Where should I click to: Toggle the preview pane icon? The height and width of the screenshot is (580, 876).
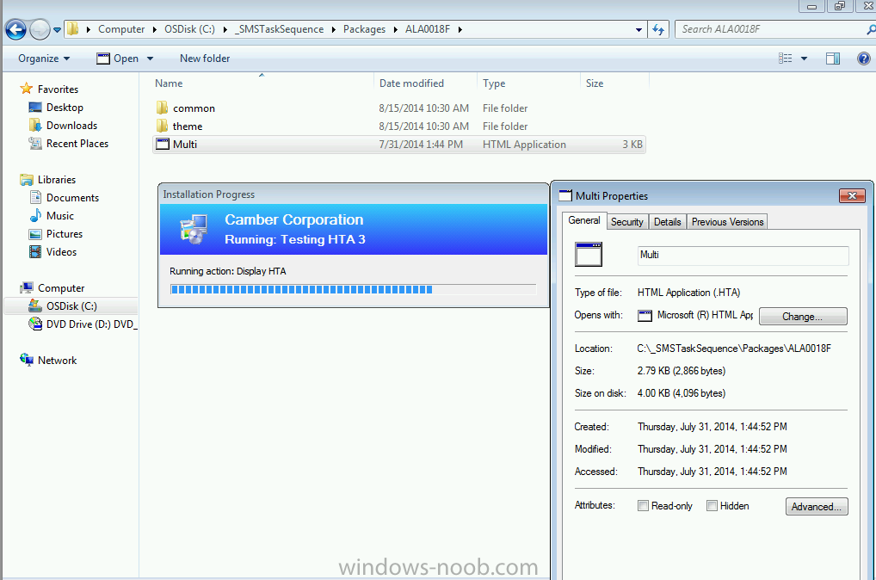[x=832, y=59]
